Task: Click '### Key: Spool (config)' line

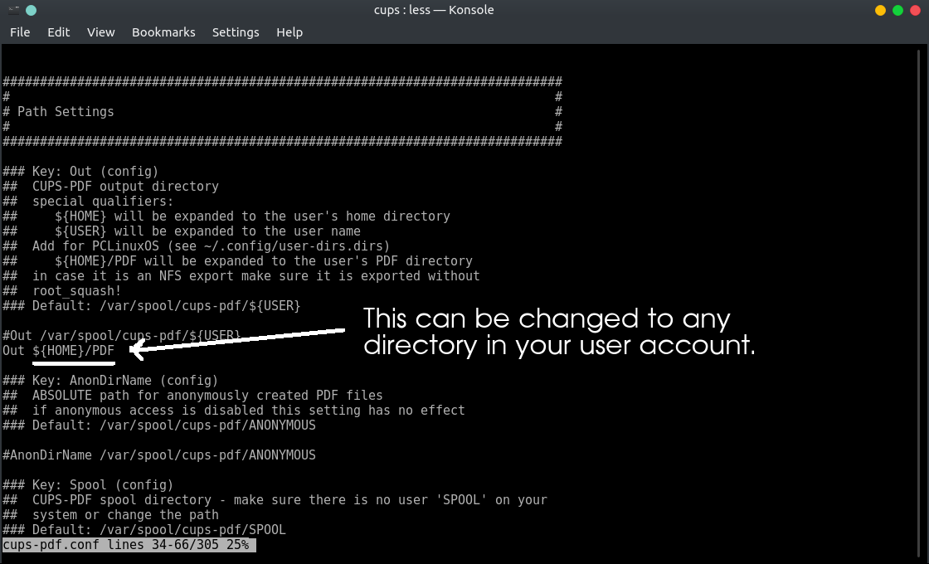Action: pos(88,484)
